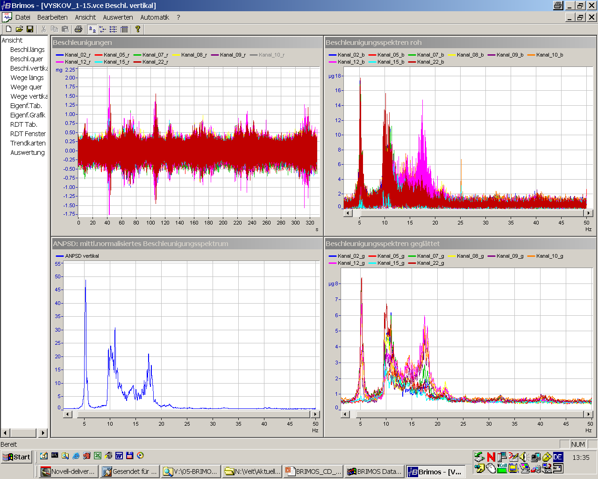The height and width of the screenshot is (479, 598).
Task: Launch Internet Explorer from quick launch
Action: point(76,455)
